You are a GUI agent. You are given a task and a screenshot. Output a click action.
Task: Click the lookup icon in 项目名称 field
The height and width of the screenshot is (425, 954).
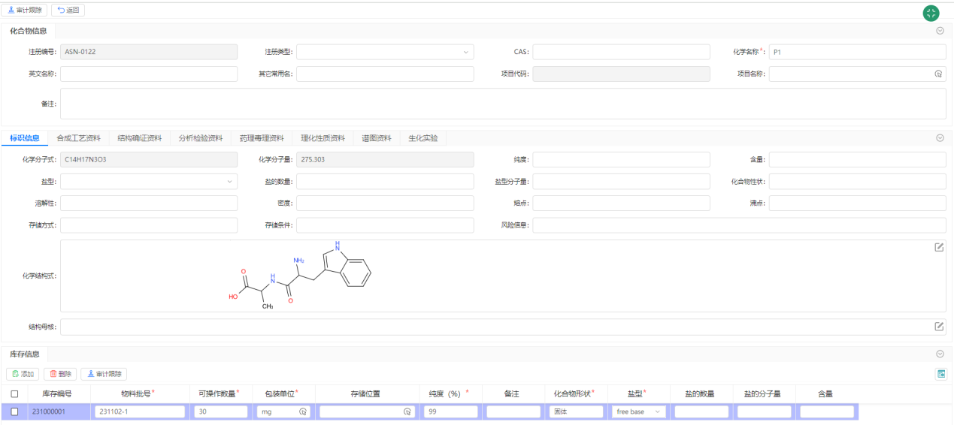938,74
